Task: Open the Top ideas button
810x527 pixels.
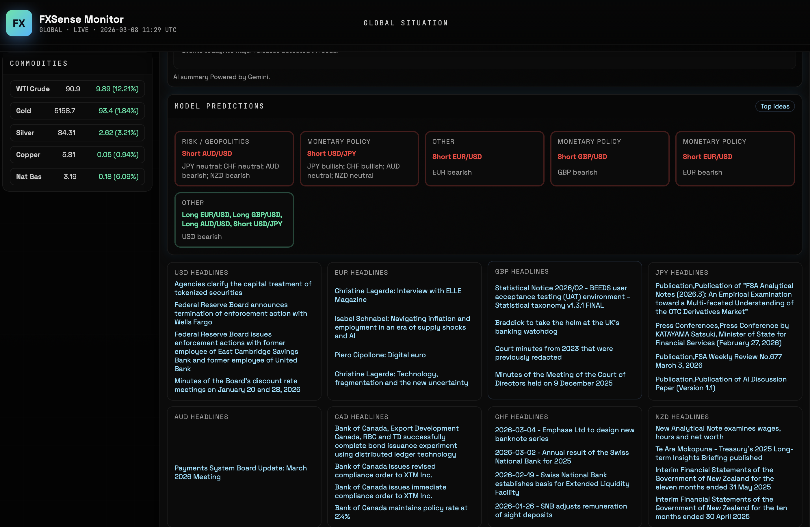Action: (x=774, y=106)
